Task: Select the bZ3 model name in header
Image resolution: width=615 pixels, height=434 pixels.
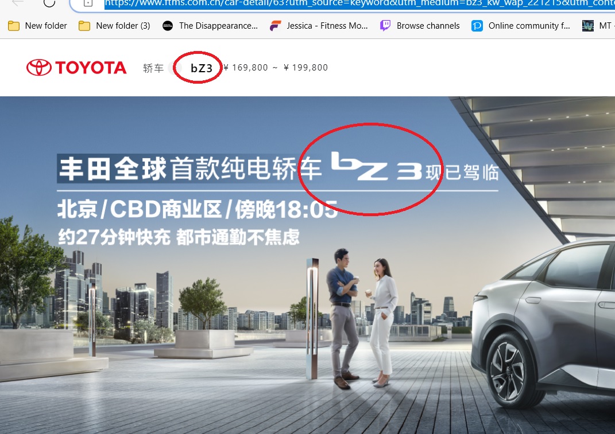Action: [202, 68]
